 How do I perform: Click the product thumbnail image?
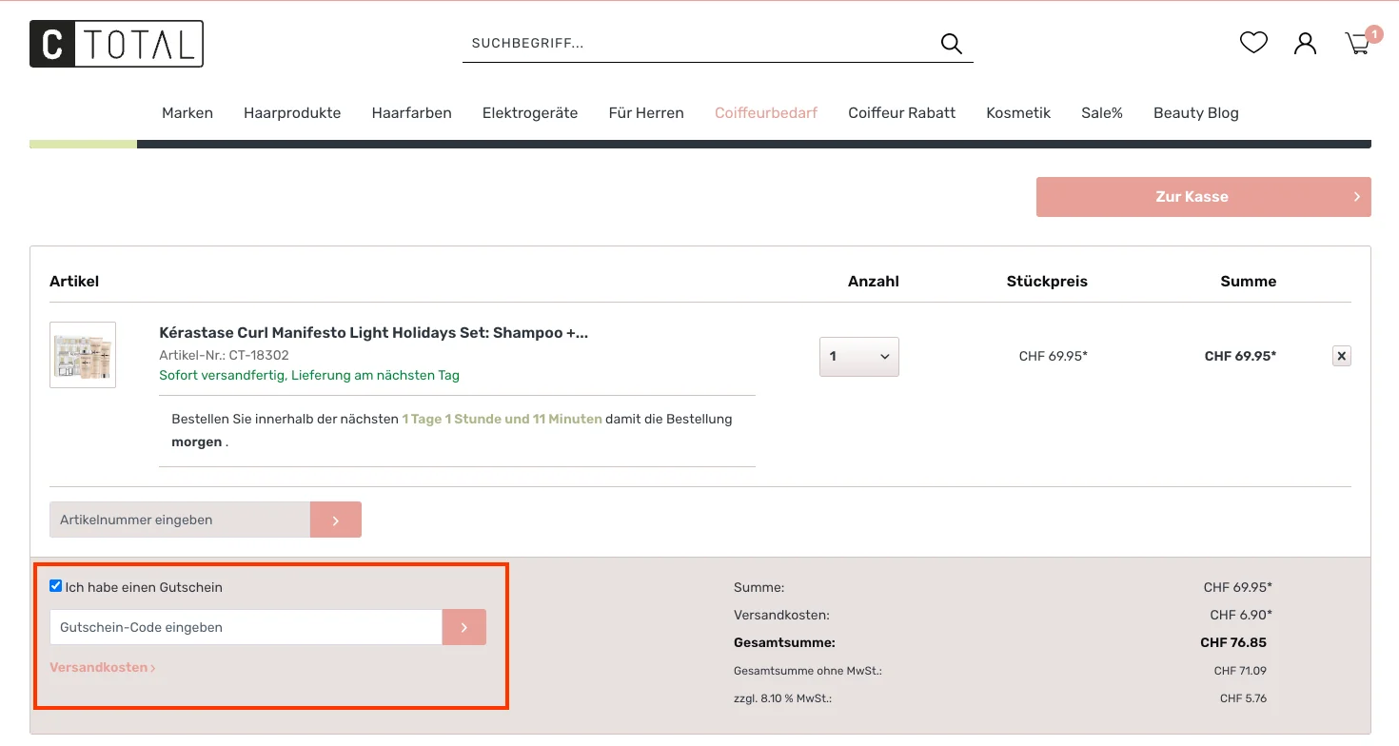(83, 354)
